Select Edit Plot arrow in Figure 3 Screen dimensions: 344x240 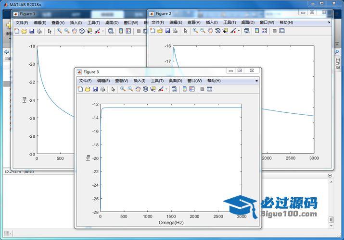113,89
